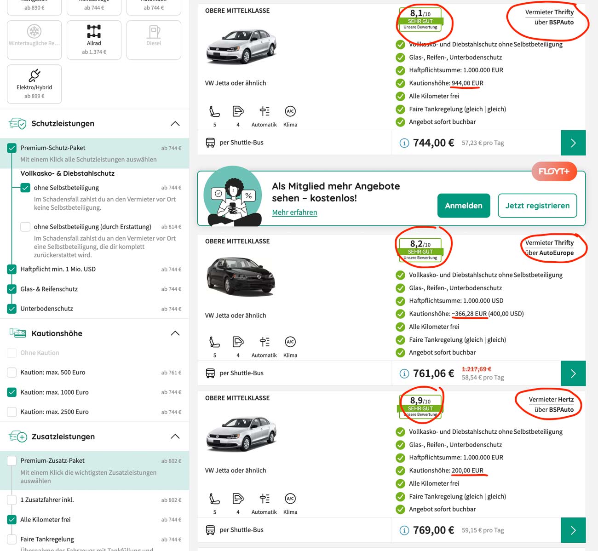Click the 8,9/10 SEHR GUT rating badge
The height and width of the screenshot is (551, 598).
[420, 407]
